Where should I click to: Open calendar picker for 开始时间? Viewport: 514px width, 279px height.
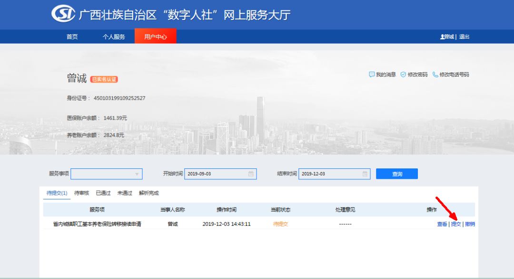pos(251,174)
